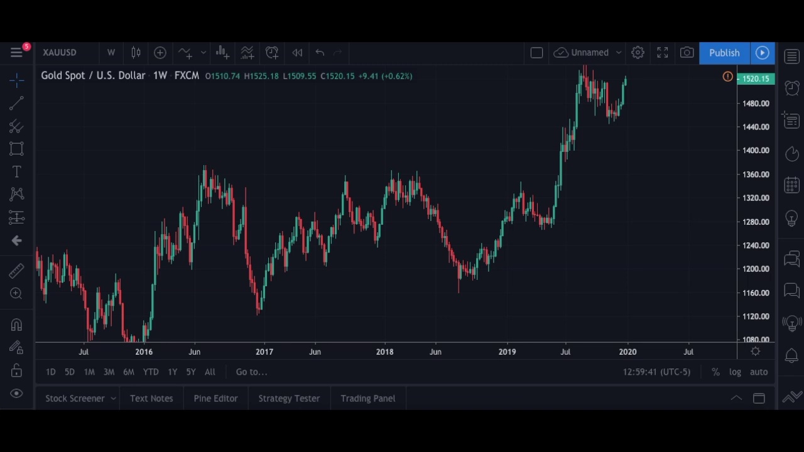
Task: Change the W timeframe interval
Action: (111, 53)
